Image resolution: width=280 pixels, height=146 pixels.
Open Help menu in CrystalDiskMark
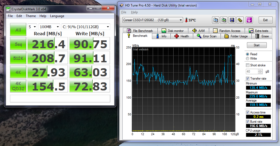pos(43,16)
